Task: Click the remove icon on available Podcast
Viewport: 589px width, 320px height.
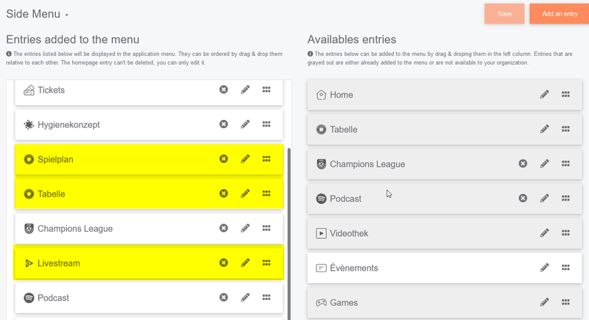Action: 523,198
